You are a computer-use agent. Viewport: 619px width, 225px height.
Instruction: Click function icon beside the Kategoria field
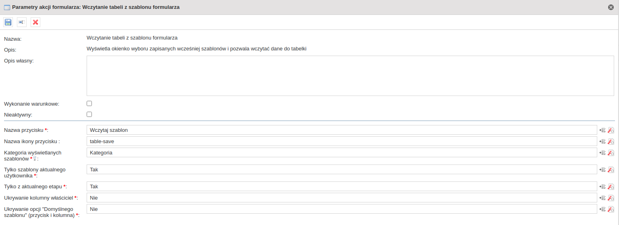(611, 152)
